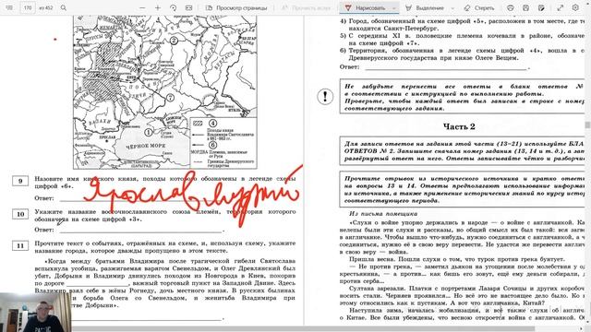Click circled number 2 on the map
Image resolution: width=591 pixels, height=332 pixels.
[174, 41]
